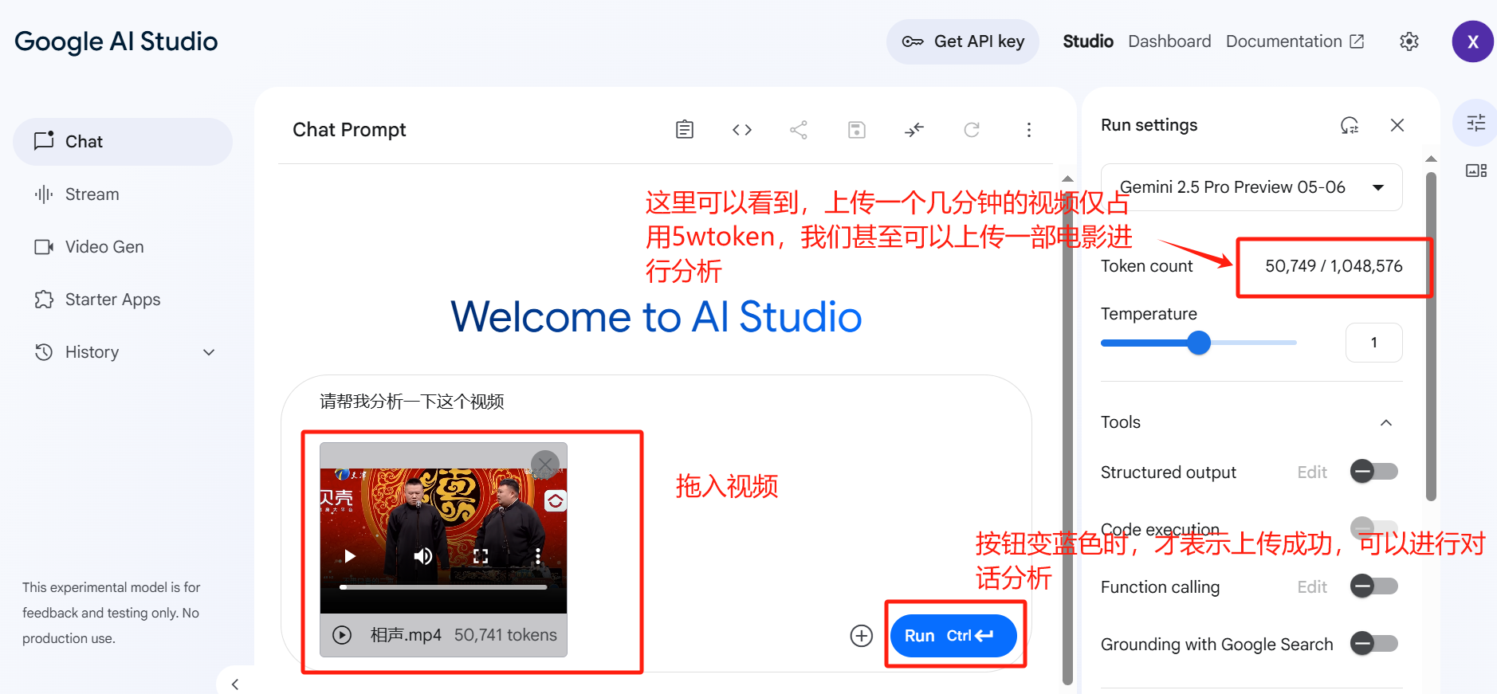Screen dimensions: 1497x694
Task: Click the share prompt icon
Action: [799, 130]
